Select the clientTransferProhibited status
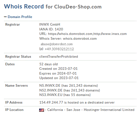 point(59,57)
